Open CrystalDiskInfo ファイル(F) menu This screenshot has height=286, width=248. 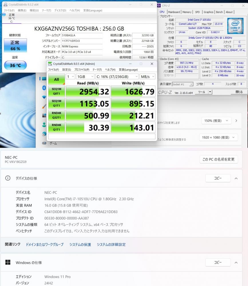click(x=9, y=10)
